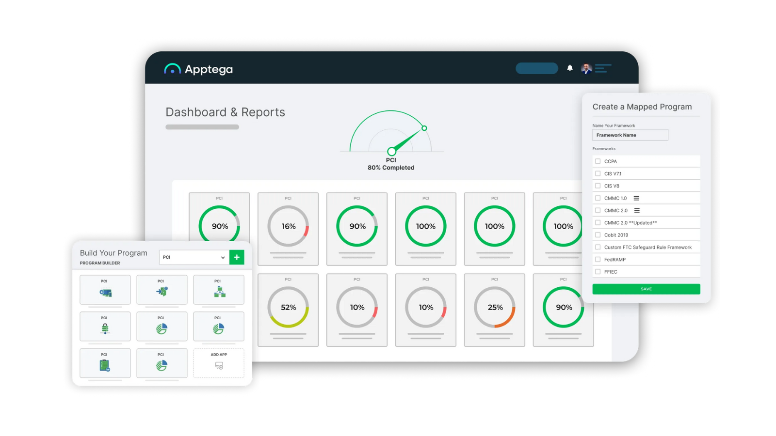Click the 'Name Your Framework' label
776x436 pixels.
614,125
